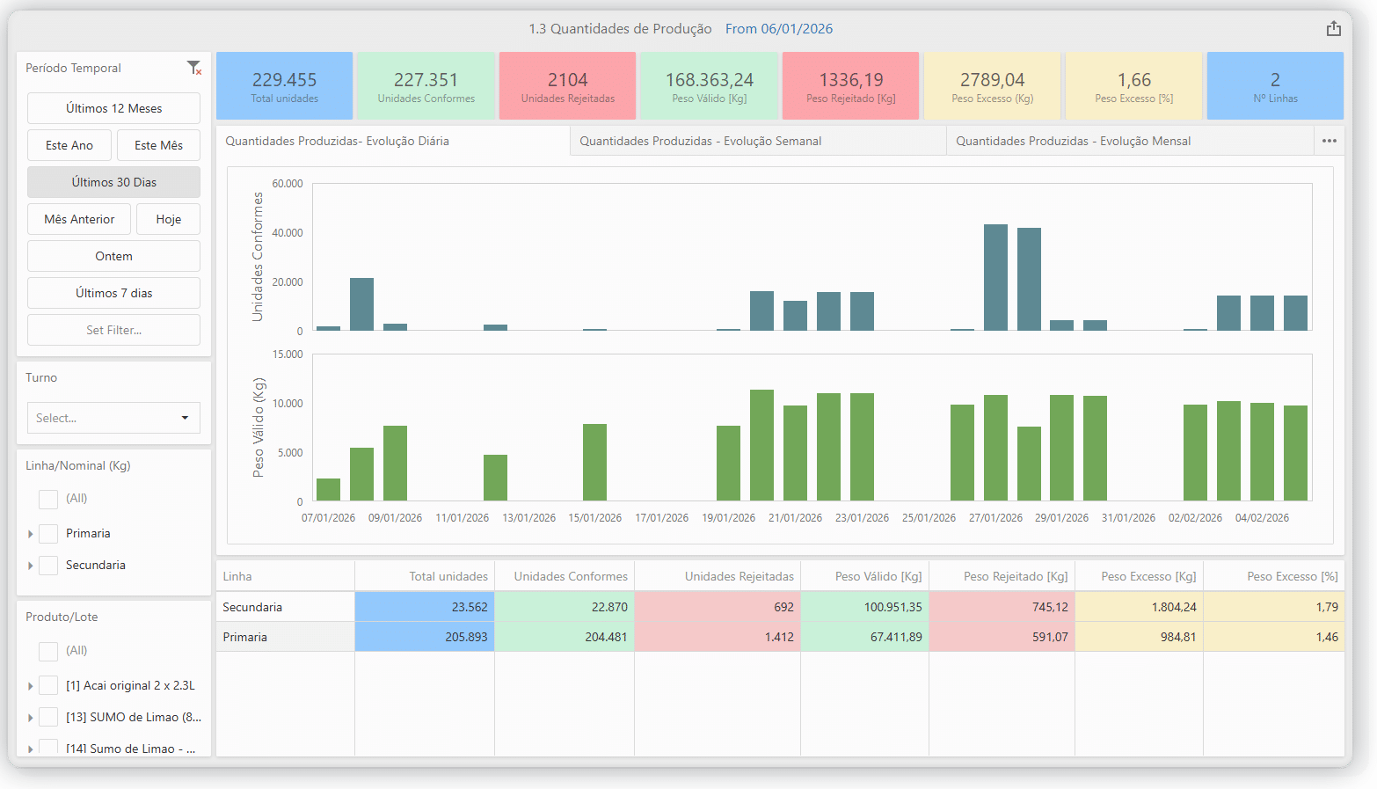Image resolution: width=1377 pixels, height=789 pixels.
Task: Sort table by the Peso Válido [Kg] column header
Action: 878,576
